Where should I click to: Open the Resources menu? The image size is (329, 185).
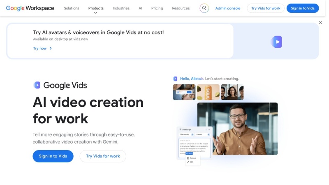pos(181,8)
